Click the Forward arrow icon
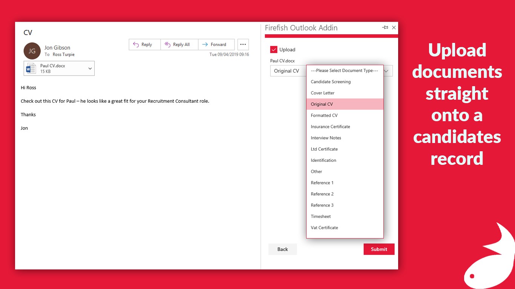 click(x=205, y=44)
